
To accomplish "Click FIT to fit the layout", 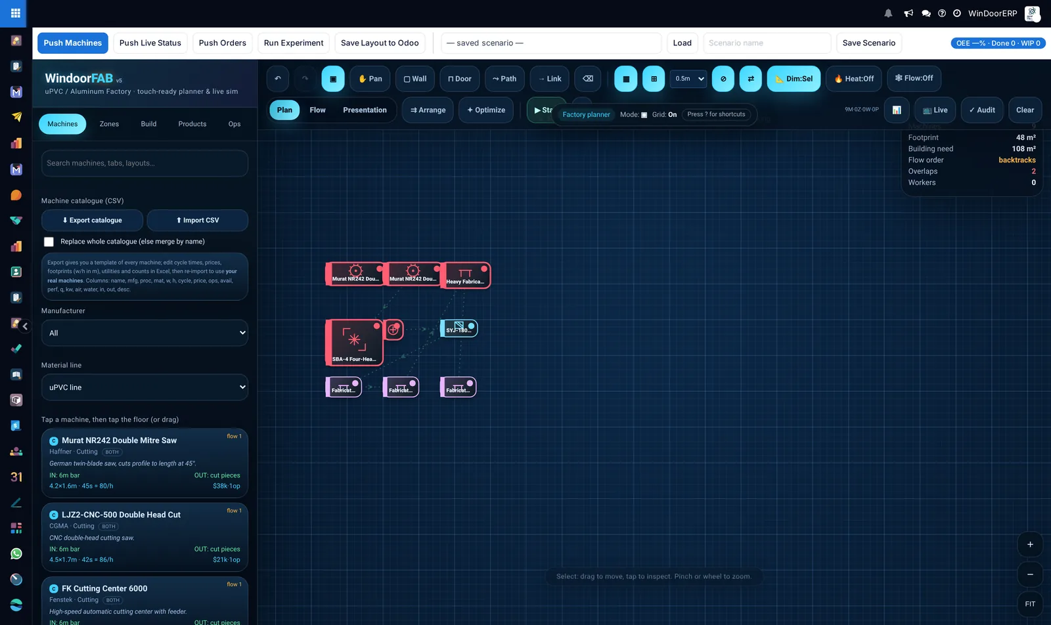I will point(1030,604).
